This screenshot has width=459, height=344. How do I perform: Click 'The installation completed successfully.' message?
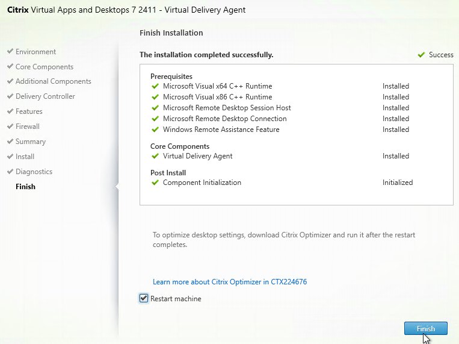[x=206, y=55]
